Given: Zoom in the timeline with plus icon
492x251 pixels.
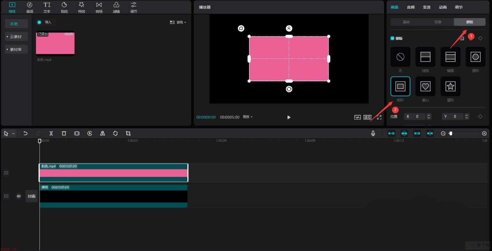Looking at the screenshot, I should point(484,133).
